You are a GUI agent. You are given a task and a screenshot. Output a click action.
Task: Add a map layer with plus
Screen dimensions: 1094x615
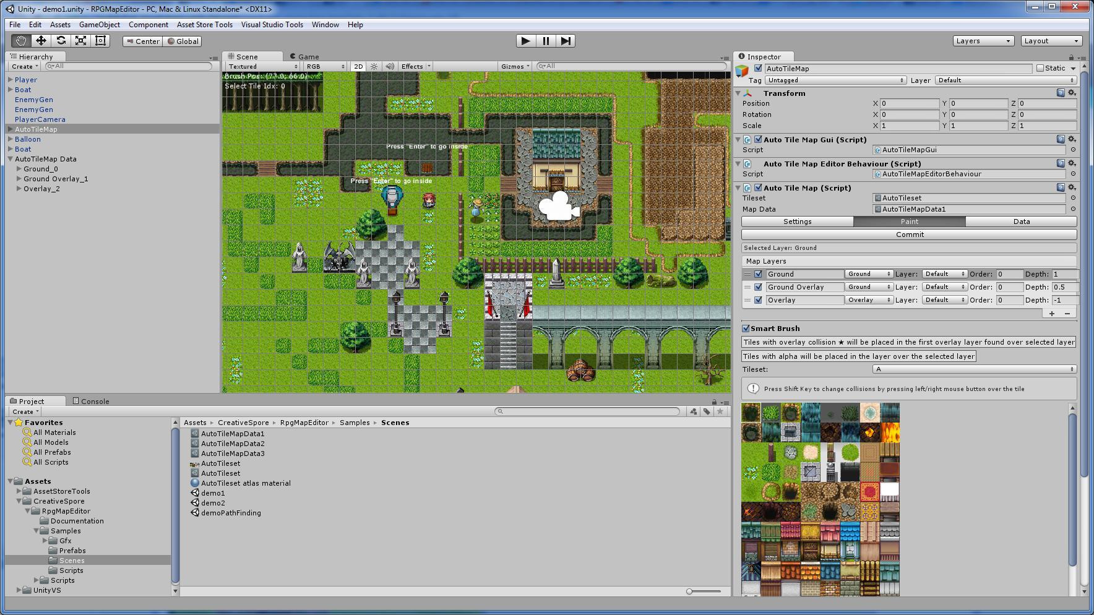coord(1051,314)
